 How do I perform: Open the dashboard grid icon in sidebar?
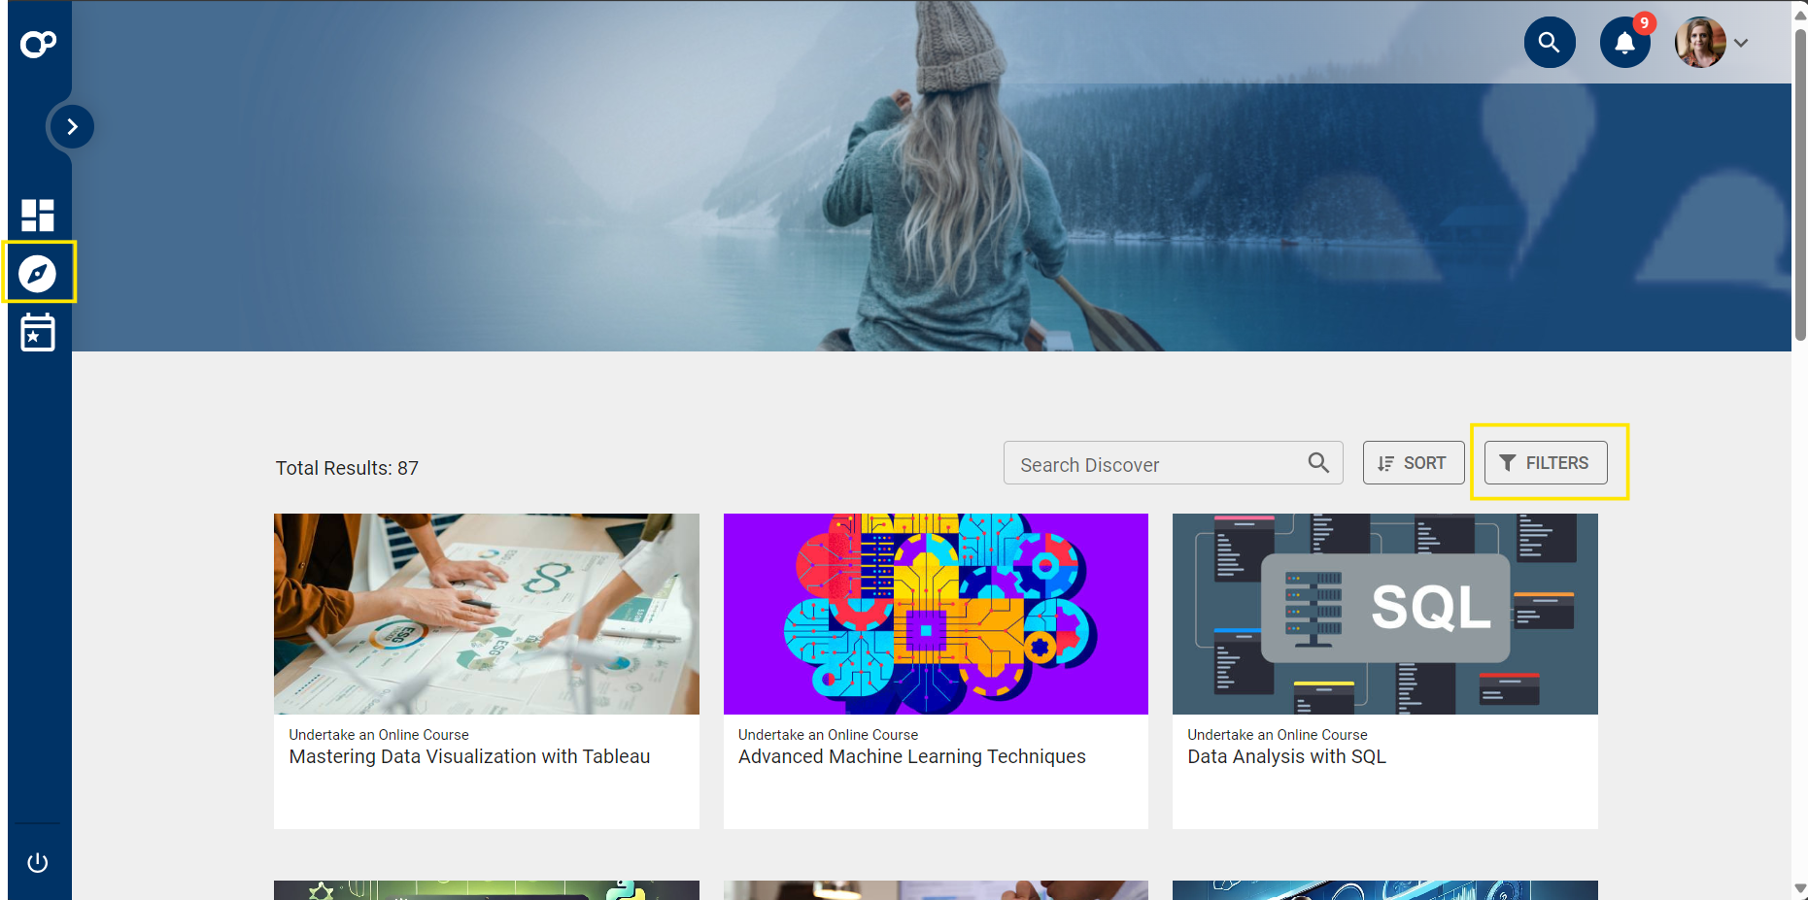coord(38,215)
